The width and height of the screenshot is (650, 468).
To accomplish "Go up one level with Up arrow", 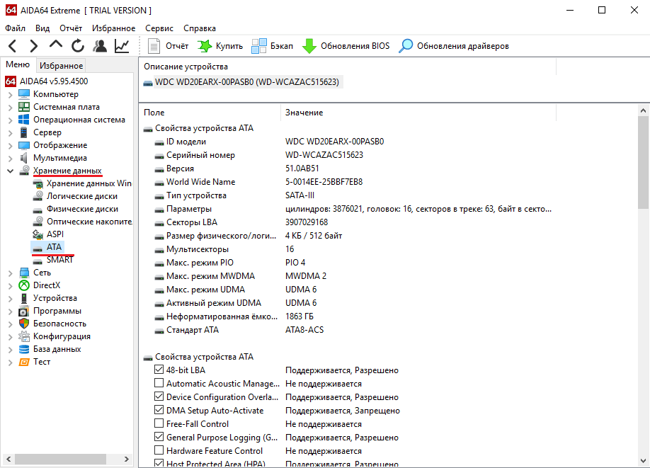I will tap(56, 45).
